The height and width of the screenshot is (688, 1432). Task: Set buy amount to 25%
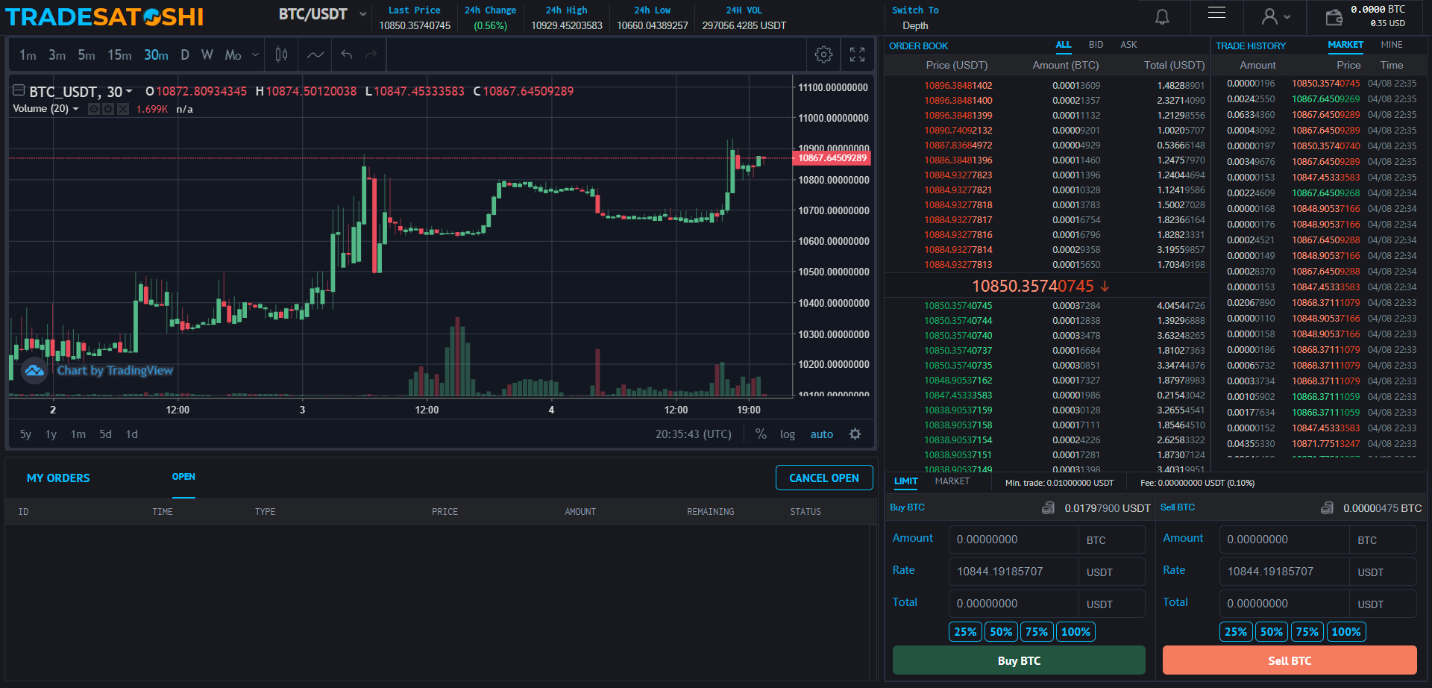click(x=965, y=632)
